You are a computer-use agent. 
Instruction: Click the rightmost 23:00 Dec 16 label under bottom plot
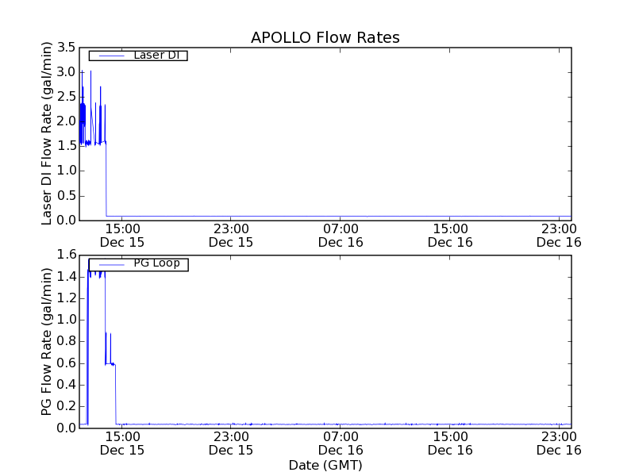(559, 443)
